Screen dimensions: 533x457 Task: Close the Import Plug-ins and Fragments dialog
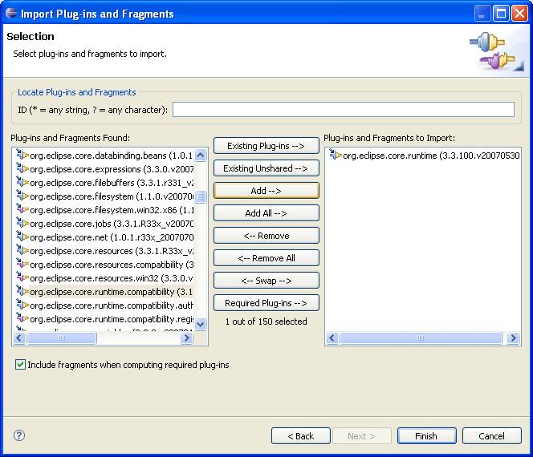pos(519,14)
